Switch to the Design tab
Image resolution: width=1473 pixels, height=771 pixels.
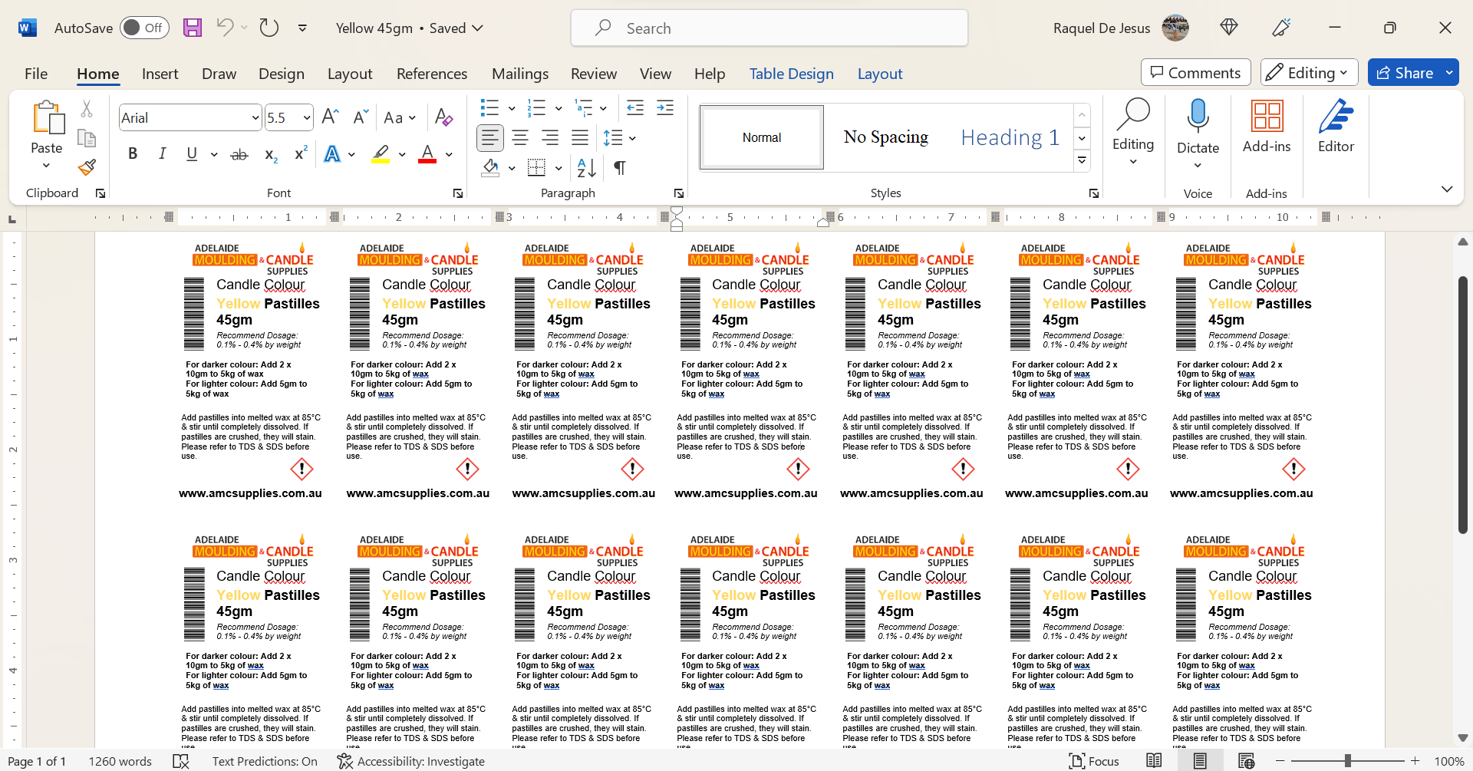[282, 74]
